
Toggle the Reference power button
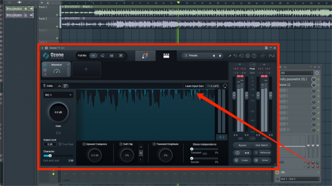[x=256, y=153]
